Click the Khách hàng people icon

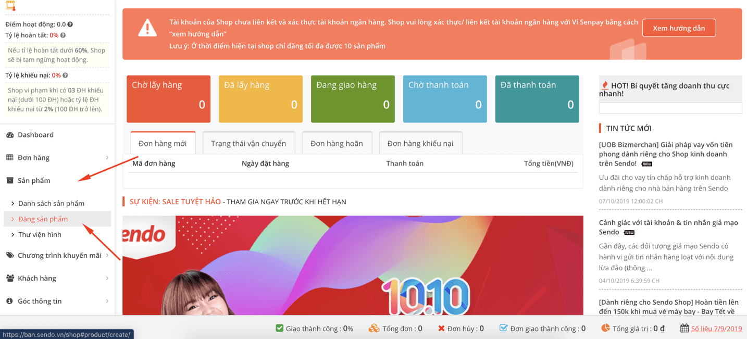point(10,278)
